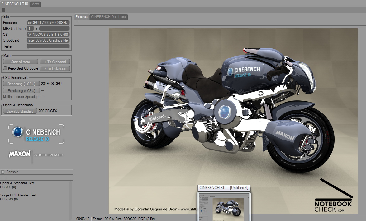Click the Rendering (x CPU) button
Viewport: 366px width, 221px height.
pos(21,91)
